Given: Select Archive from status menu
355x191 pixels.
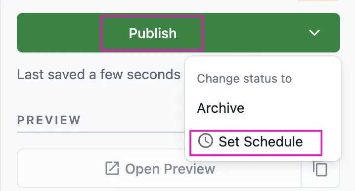Looking at the screenshot, I should [x=221, y=108].
